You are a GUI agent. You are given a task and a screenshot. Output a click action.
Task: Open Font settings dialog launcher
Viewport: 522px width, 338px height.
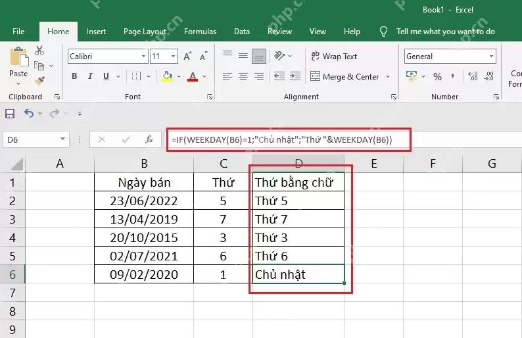[210, 97]
